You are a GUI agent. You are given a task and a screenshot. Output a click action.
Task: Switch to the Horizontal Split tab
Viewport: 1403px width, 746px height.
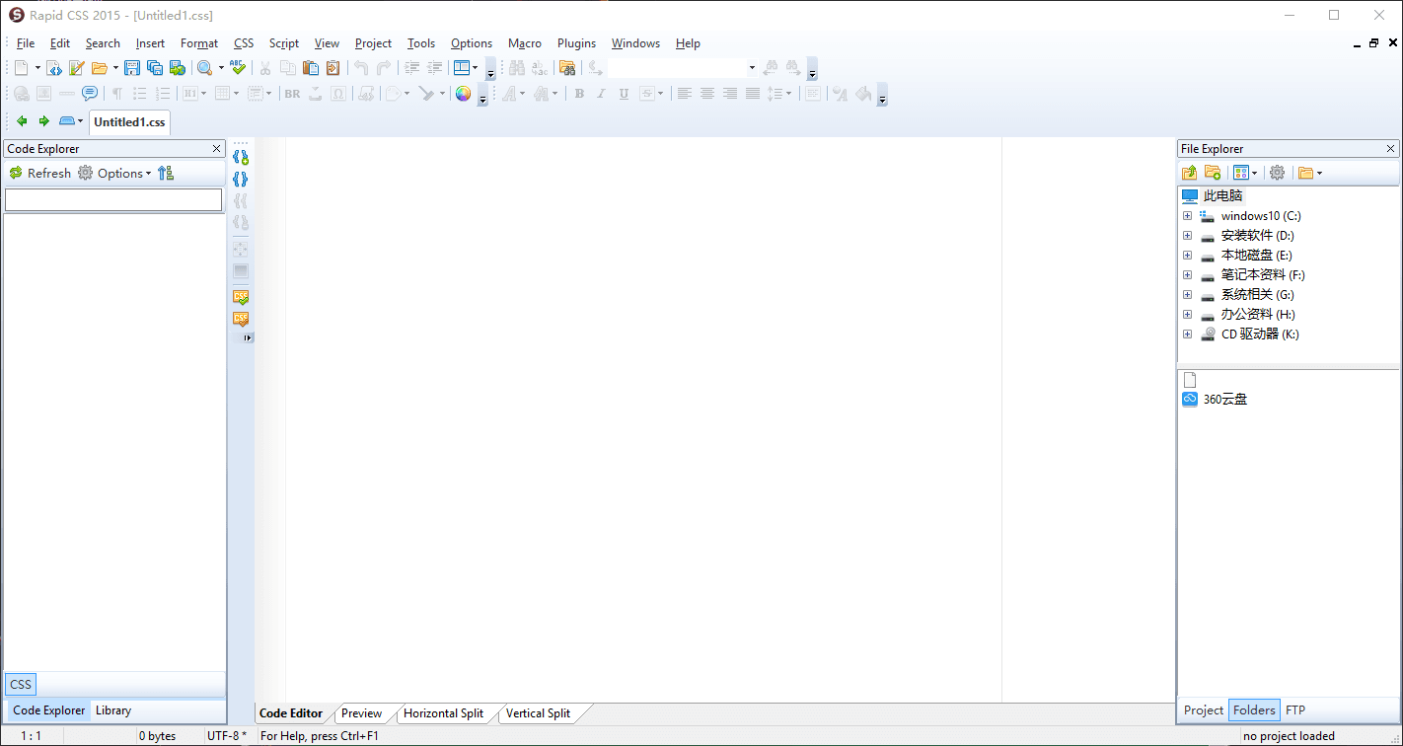443,713
